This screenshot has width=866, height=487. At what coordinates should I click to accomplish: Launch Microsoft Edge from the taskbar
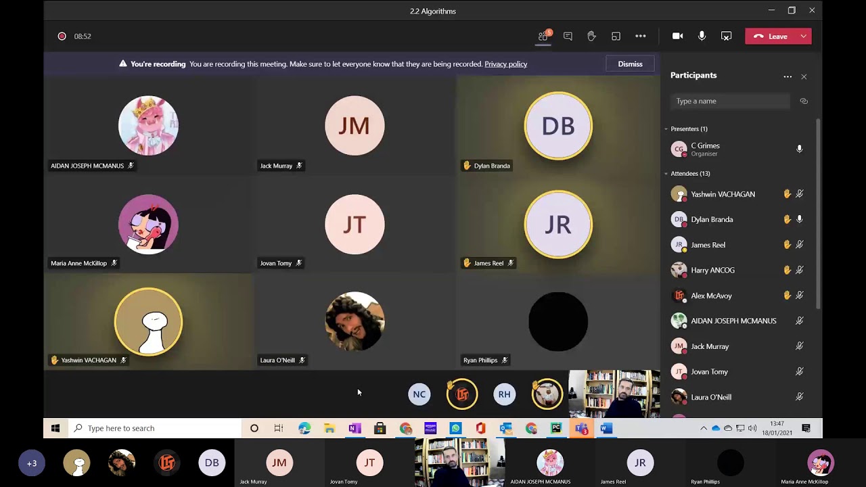tap(304, 428)
